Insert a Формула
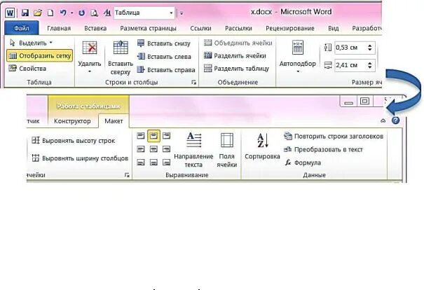This screenshot has width=424, height=290. click(303, 163)
